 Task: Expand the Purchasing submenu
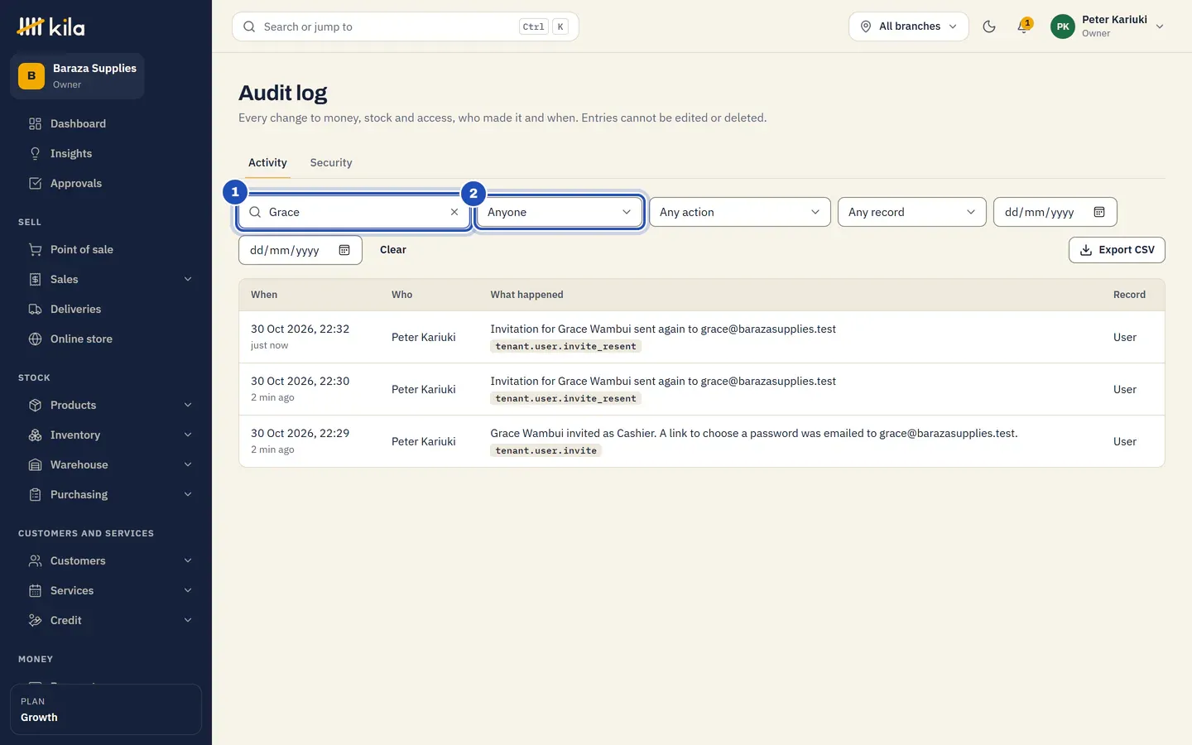(188, 494)
